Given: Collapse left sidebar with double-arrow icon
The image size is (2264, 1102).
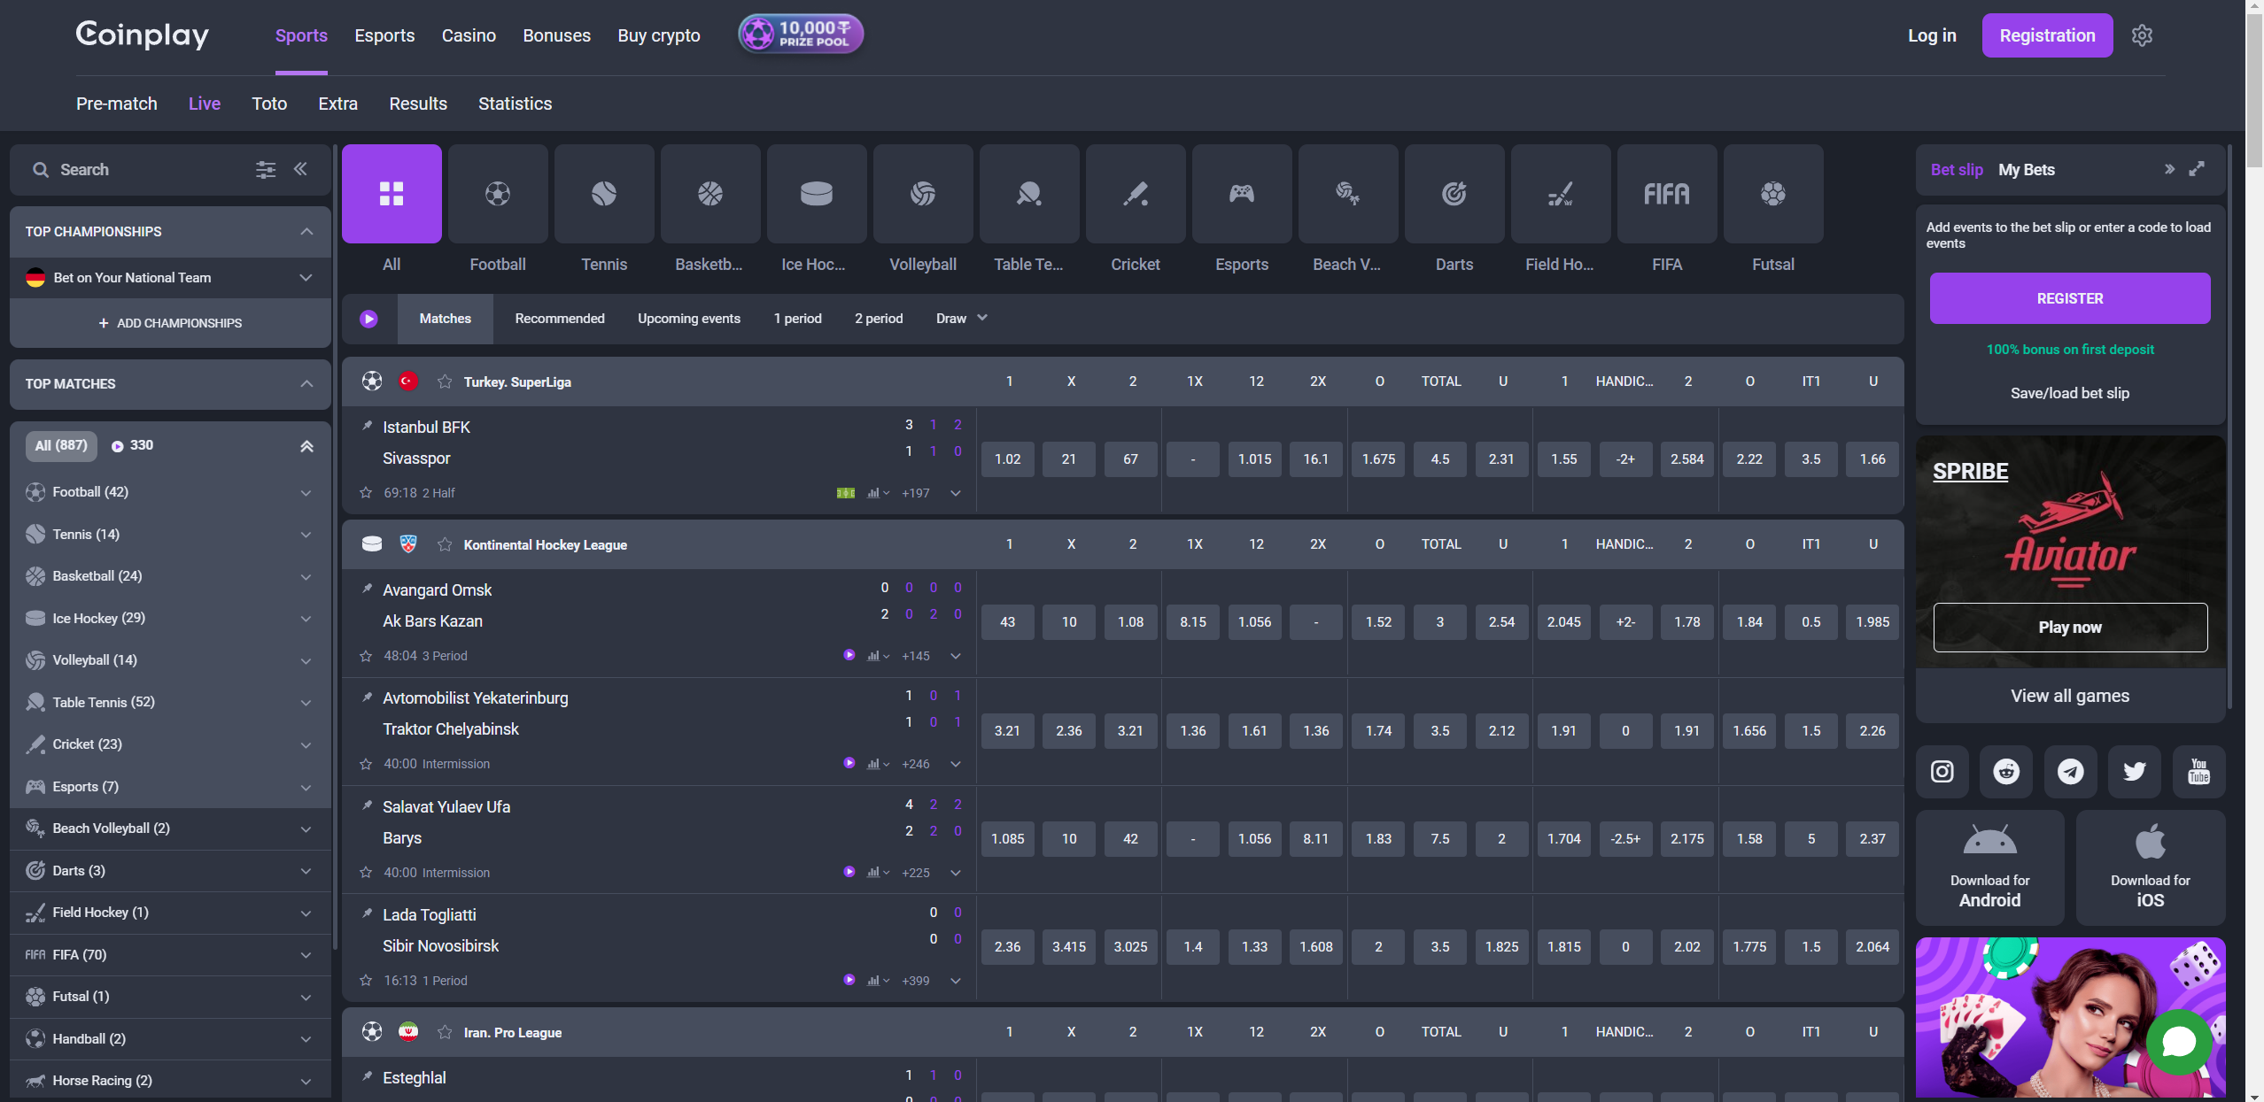Looking at the screenshot, I should tap(301, 169).
